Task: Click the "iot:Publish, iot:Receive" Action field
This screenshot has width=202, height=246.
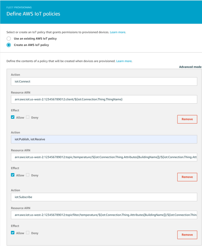Action: click(104, 139)
